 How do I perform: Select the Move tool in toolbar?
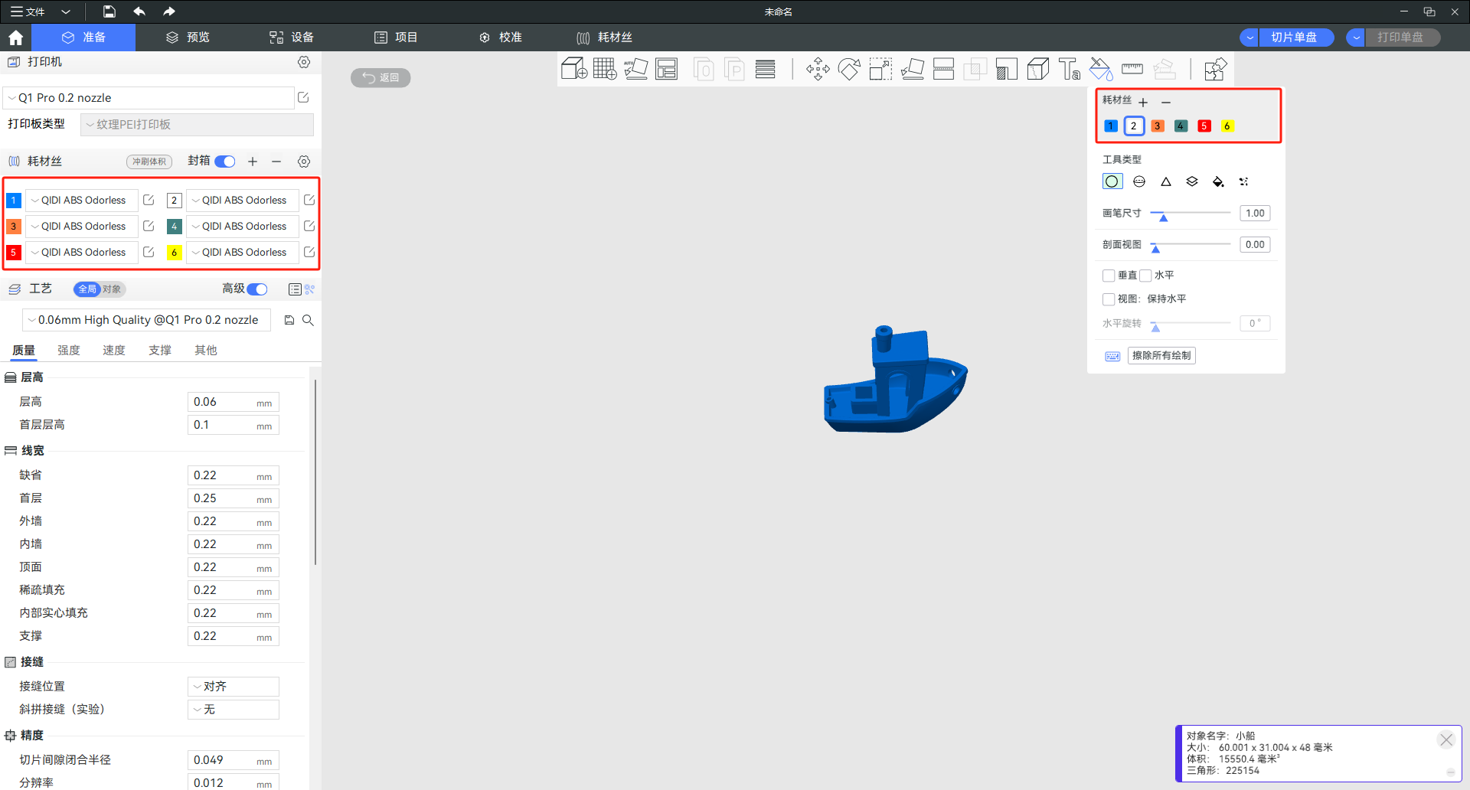tap(817, 69)
